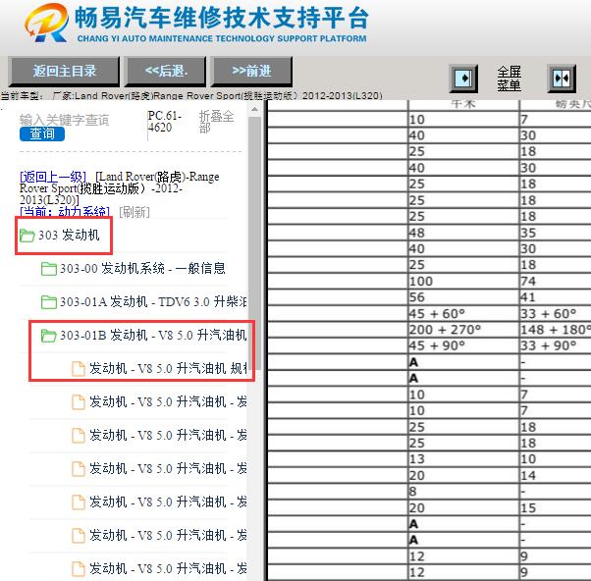Collapse the 303-01B V8 5.0 folder icon
The width and height of the screenshot is (591, 581).
click(49, 336)
